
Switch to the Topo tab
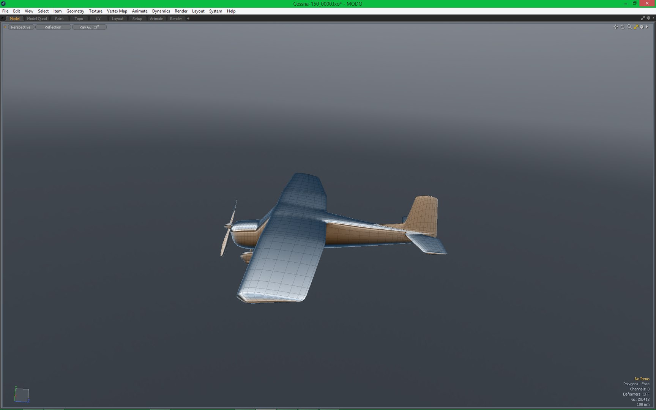79,19
